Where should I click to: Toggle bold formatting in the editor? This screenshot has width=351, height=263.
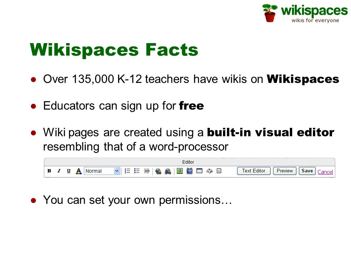coord(49,171)
